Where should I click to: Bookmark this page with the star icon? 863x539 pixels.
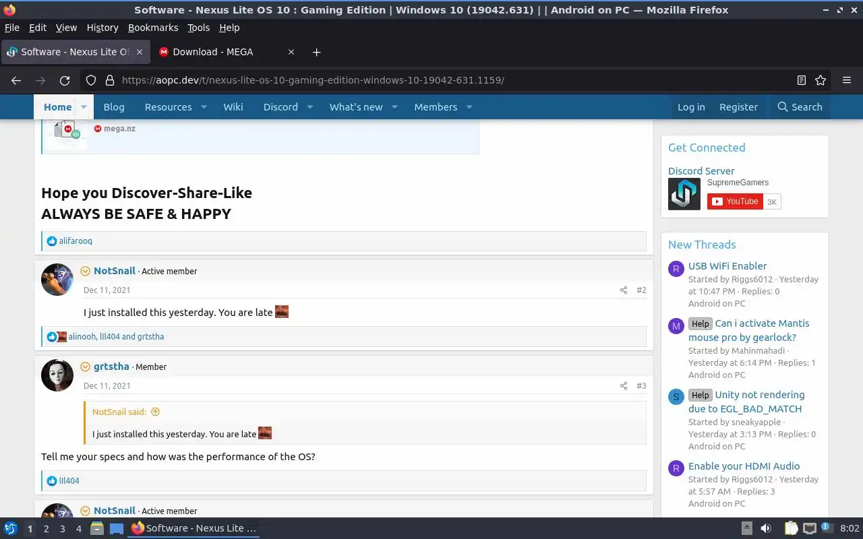(x=821, y=80)
